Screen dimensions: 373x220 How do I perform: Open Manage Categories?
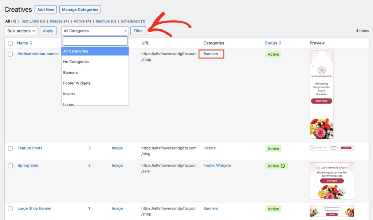(x=80, y=9)
